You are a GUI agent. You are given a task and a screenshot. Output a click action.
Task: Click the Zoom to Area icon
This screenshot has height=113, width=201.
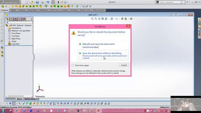tap(96, 19)
